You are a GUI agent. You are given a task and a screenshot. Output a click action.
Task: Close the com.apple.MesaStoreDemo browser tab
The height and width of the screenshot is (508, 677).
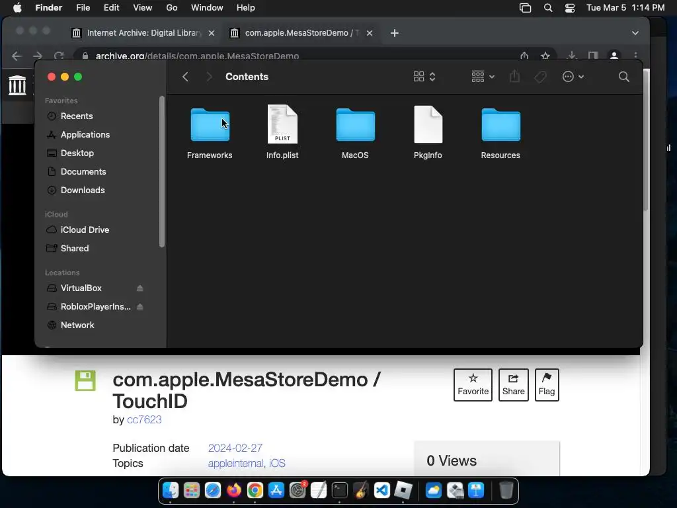pyautogui.click(x=370, y=33)
